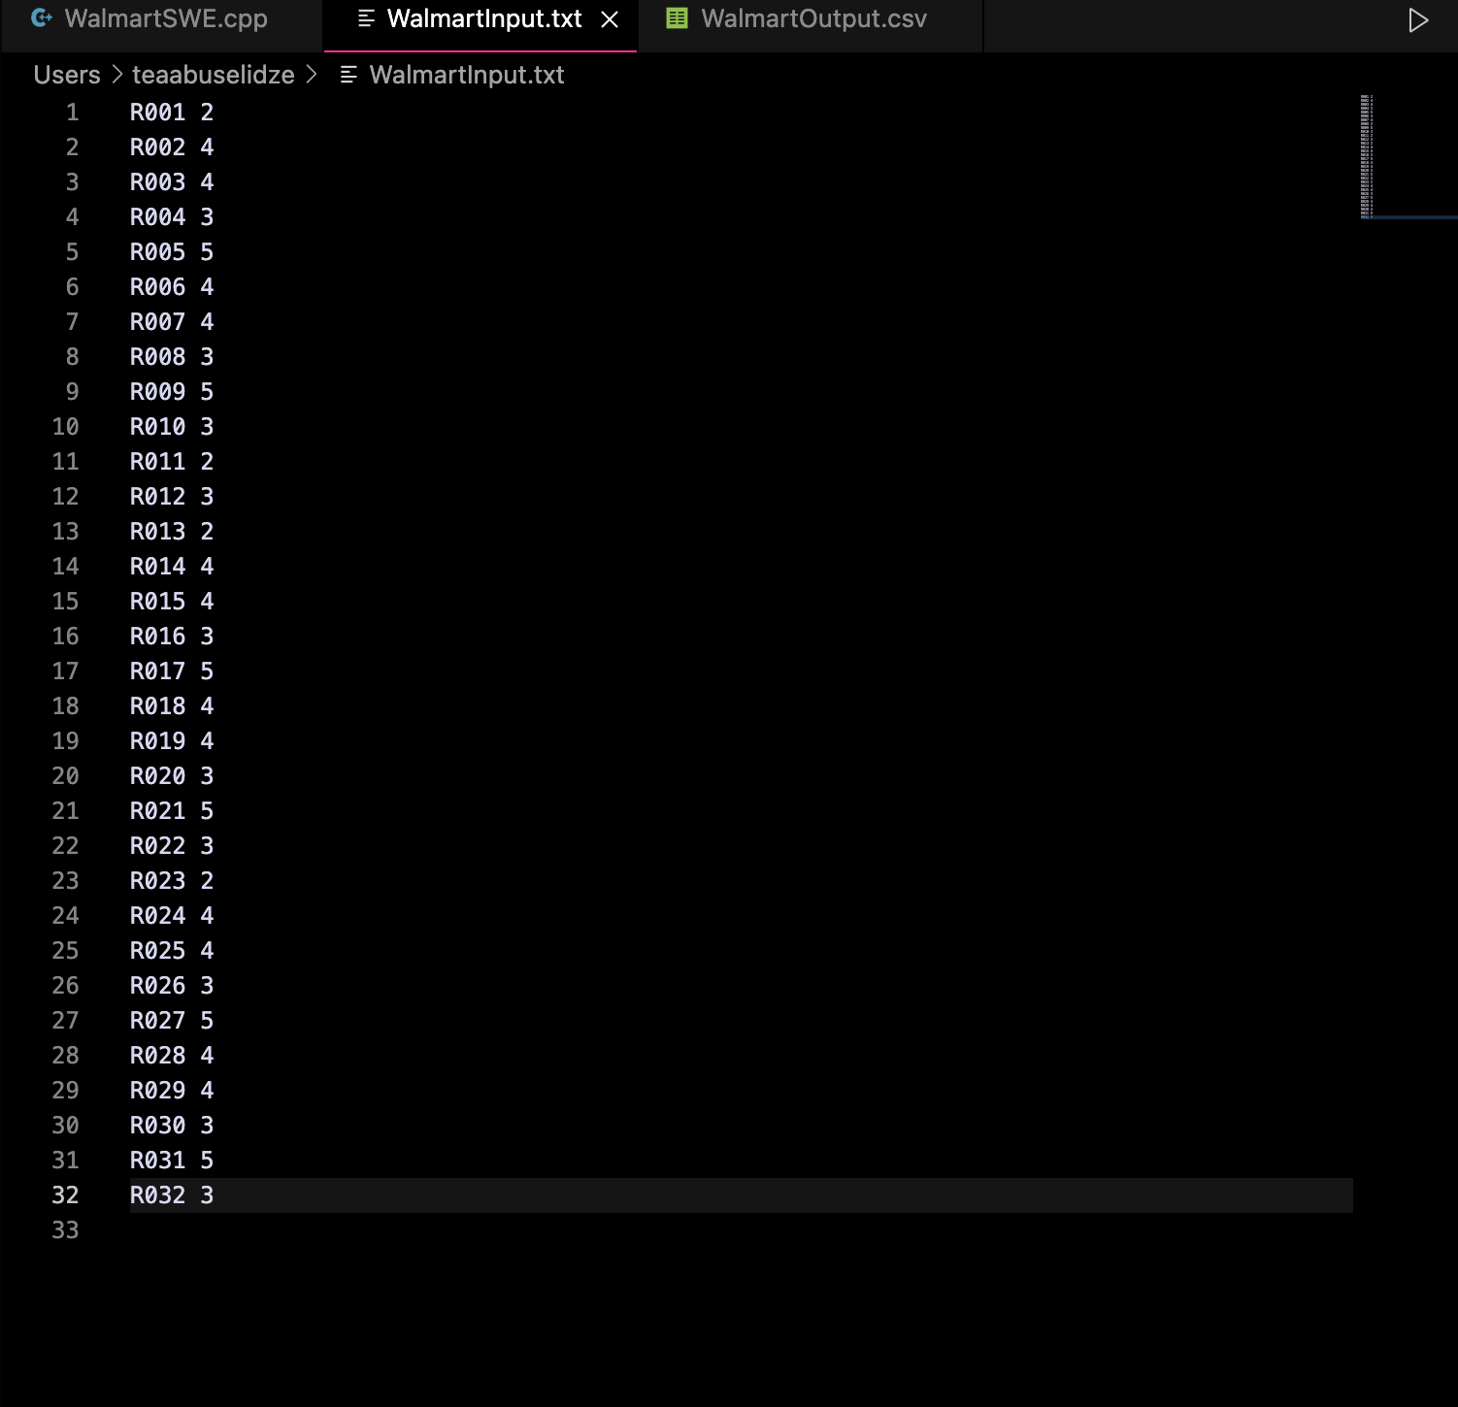Select the R017 5 record line

click(172, 671)
